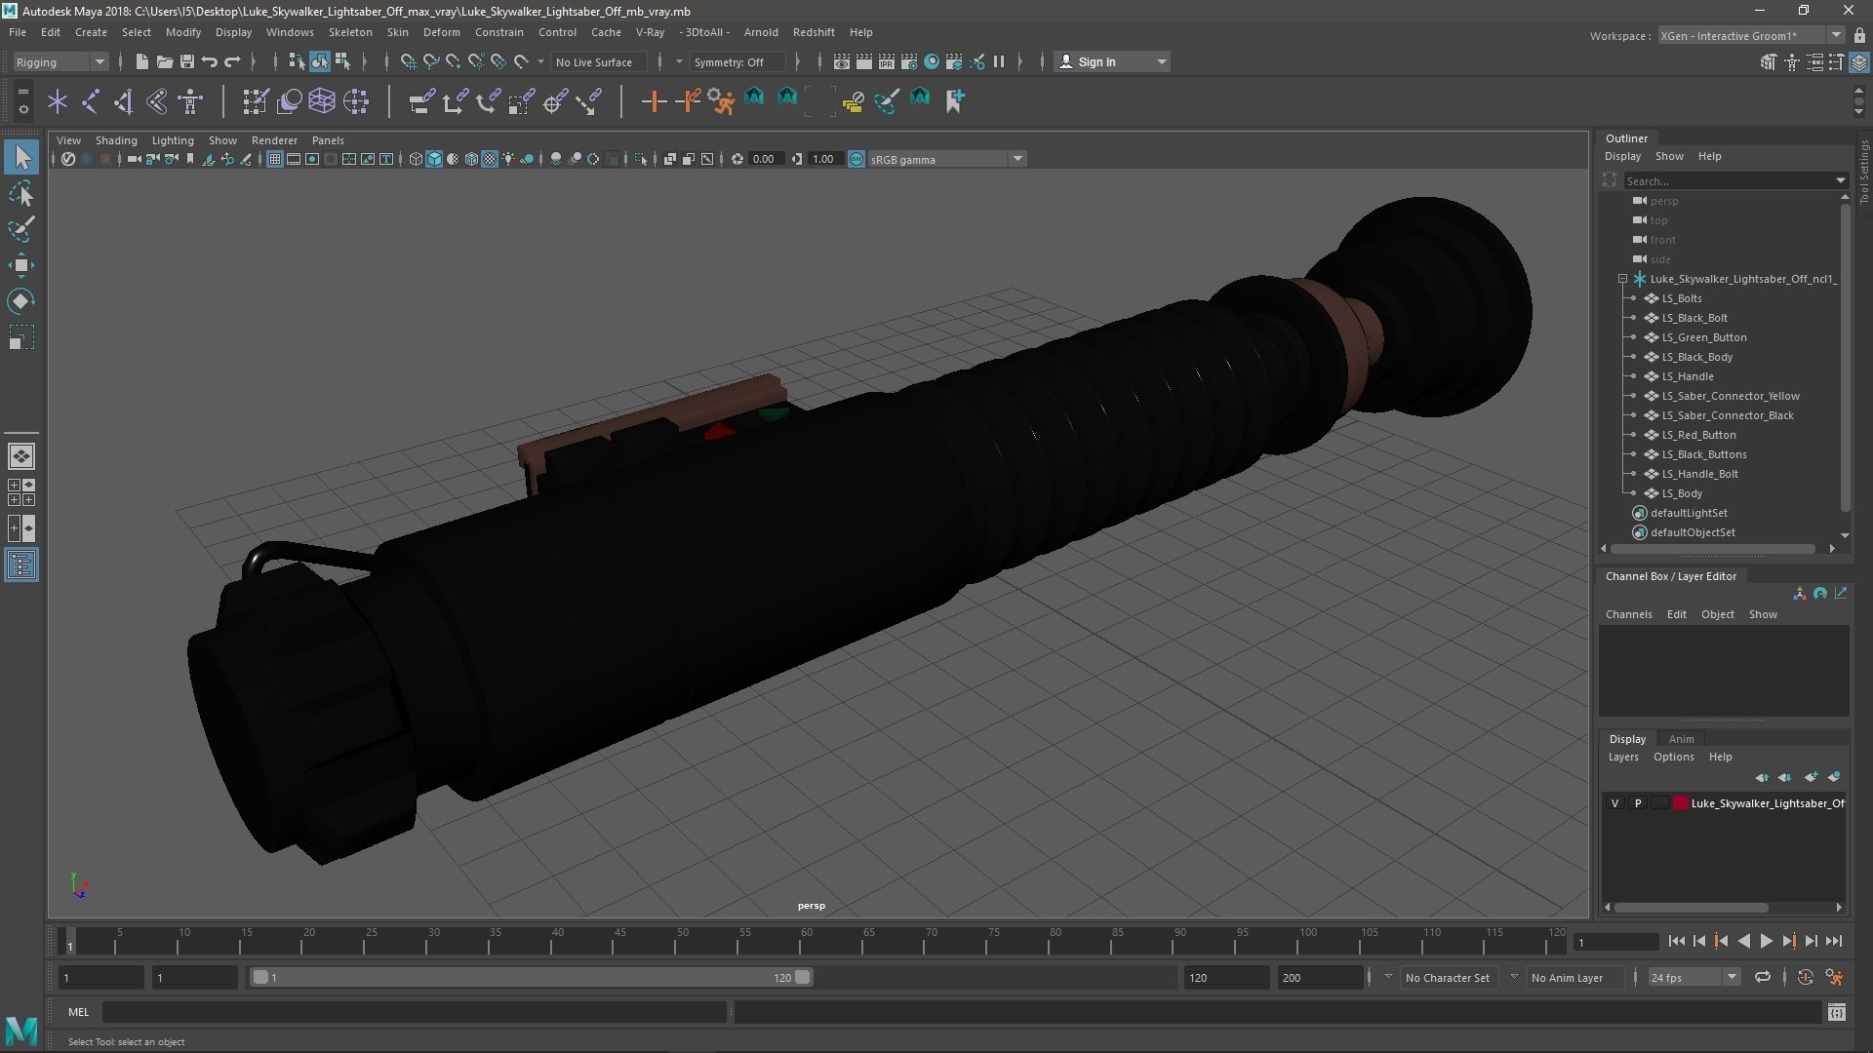
Task: Switch to the Anim layer tab
Action: (x=1681, y=739)
